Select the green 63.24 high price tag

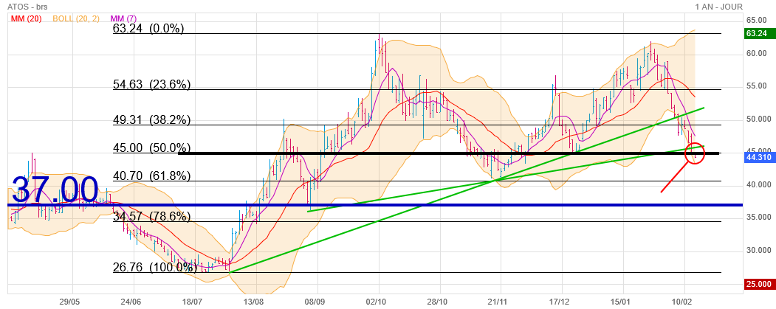(759, 33)
